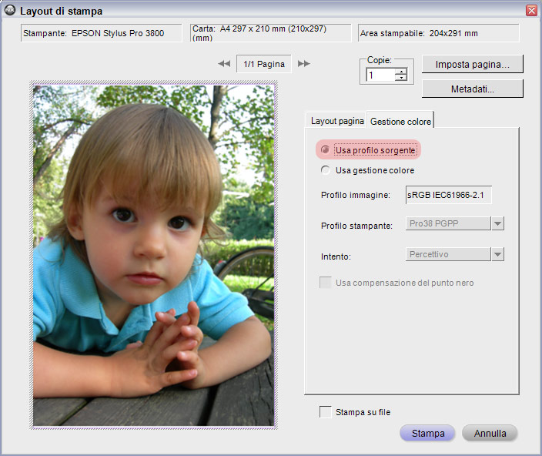Toggle Usa compensazione del punto nero
The width and height of the screenshot is (542, 456).
(325, 283)
